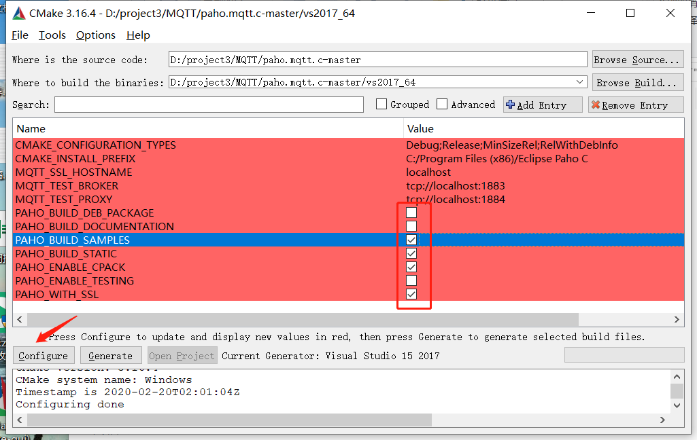This screenshot has height=440, width=697.
Task: Open the Tools menu
Action: pyautogui.click(x=52, y=35)
